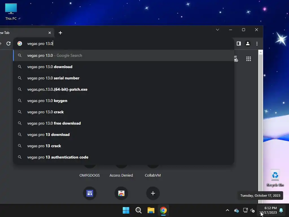
Task: Click the Google logo in address bar
Action: point(20,44)
